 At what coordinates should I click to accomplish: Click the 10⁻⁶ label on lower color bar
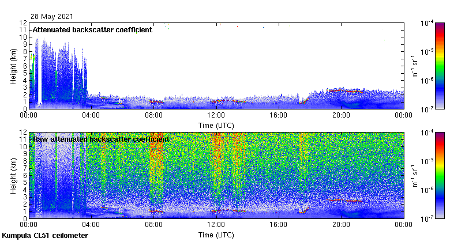[427, 190]
